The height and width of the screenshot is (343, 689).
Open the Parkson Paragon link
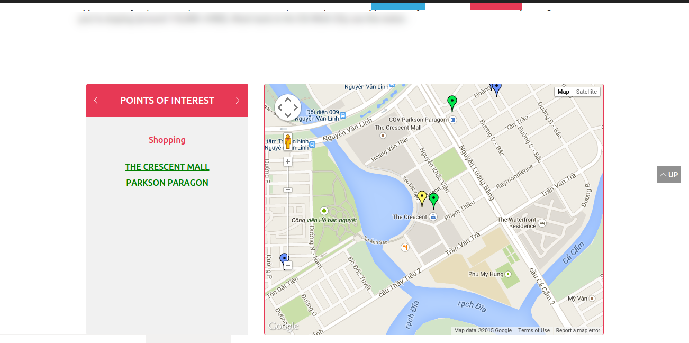click(x=167, y=183)
